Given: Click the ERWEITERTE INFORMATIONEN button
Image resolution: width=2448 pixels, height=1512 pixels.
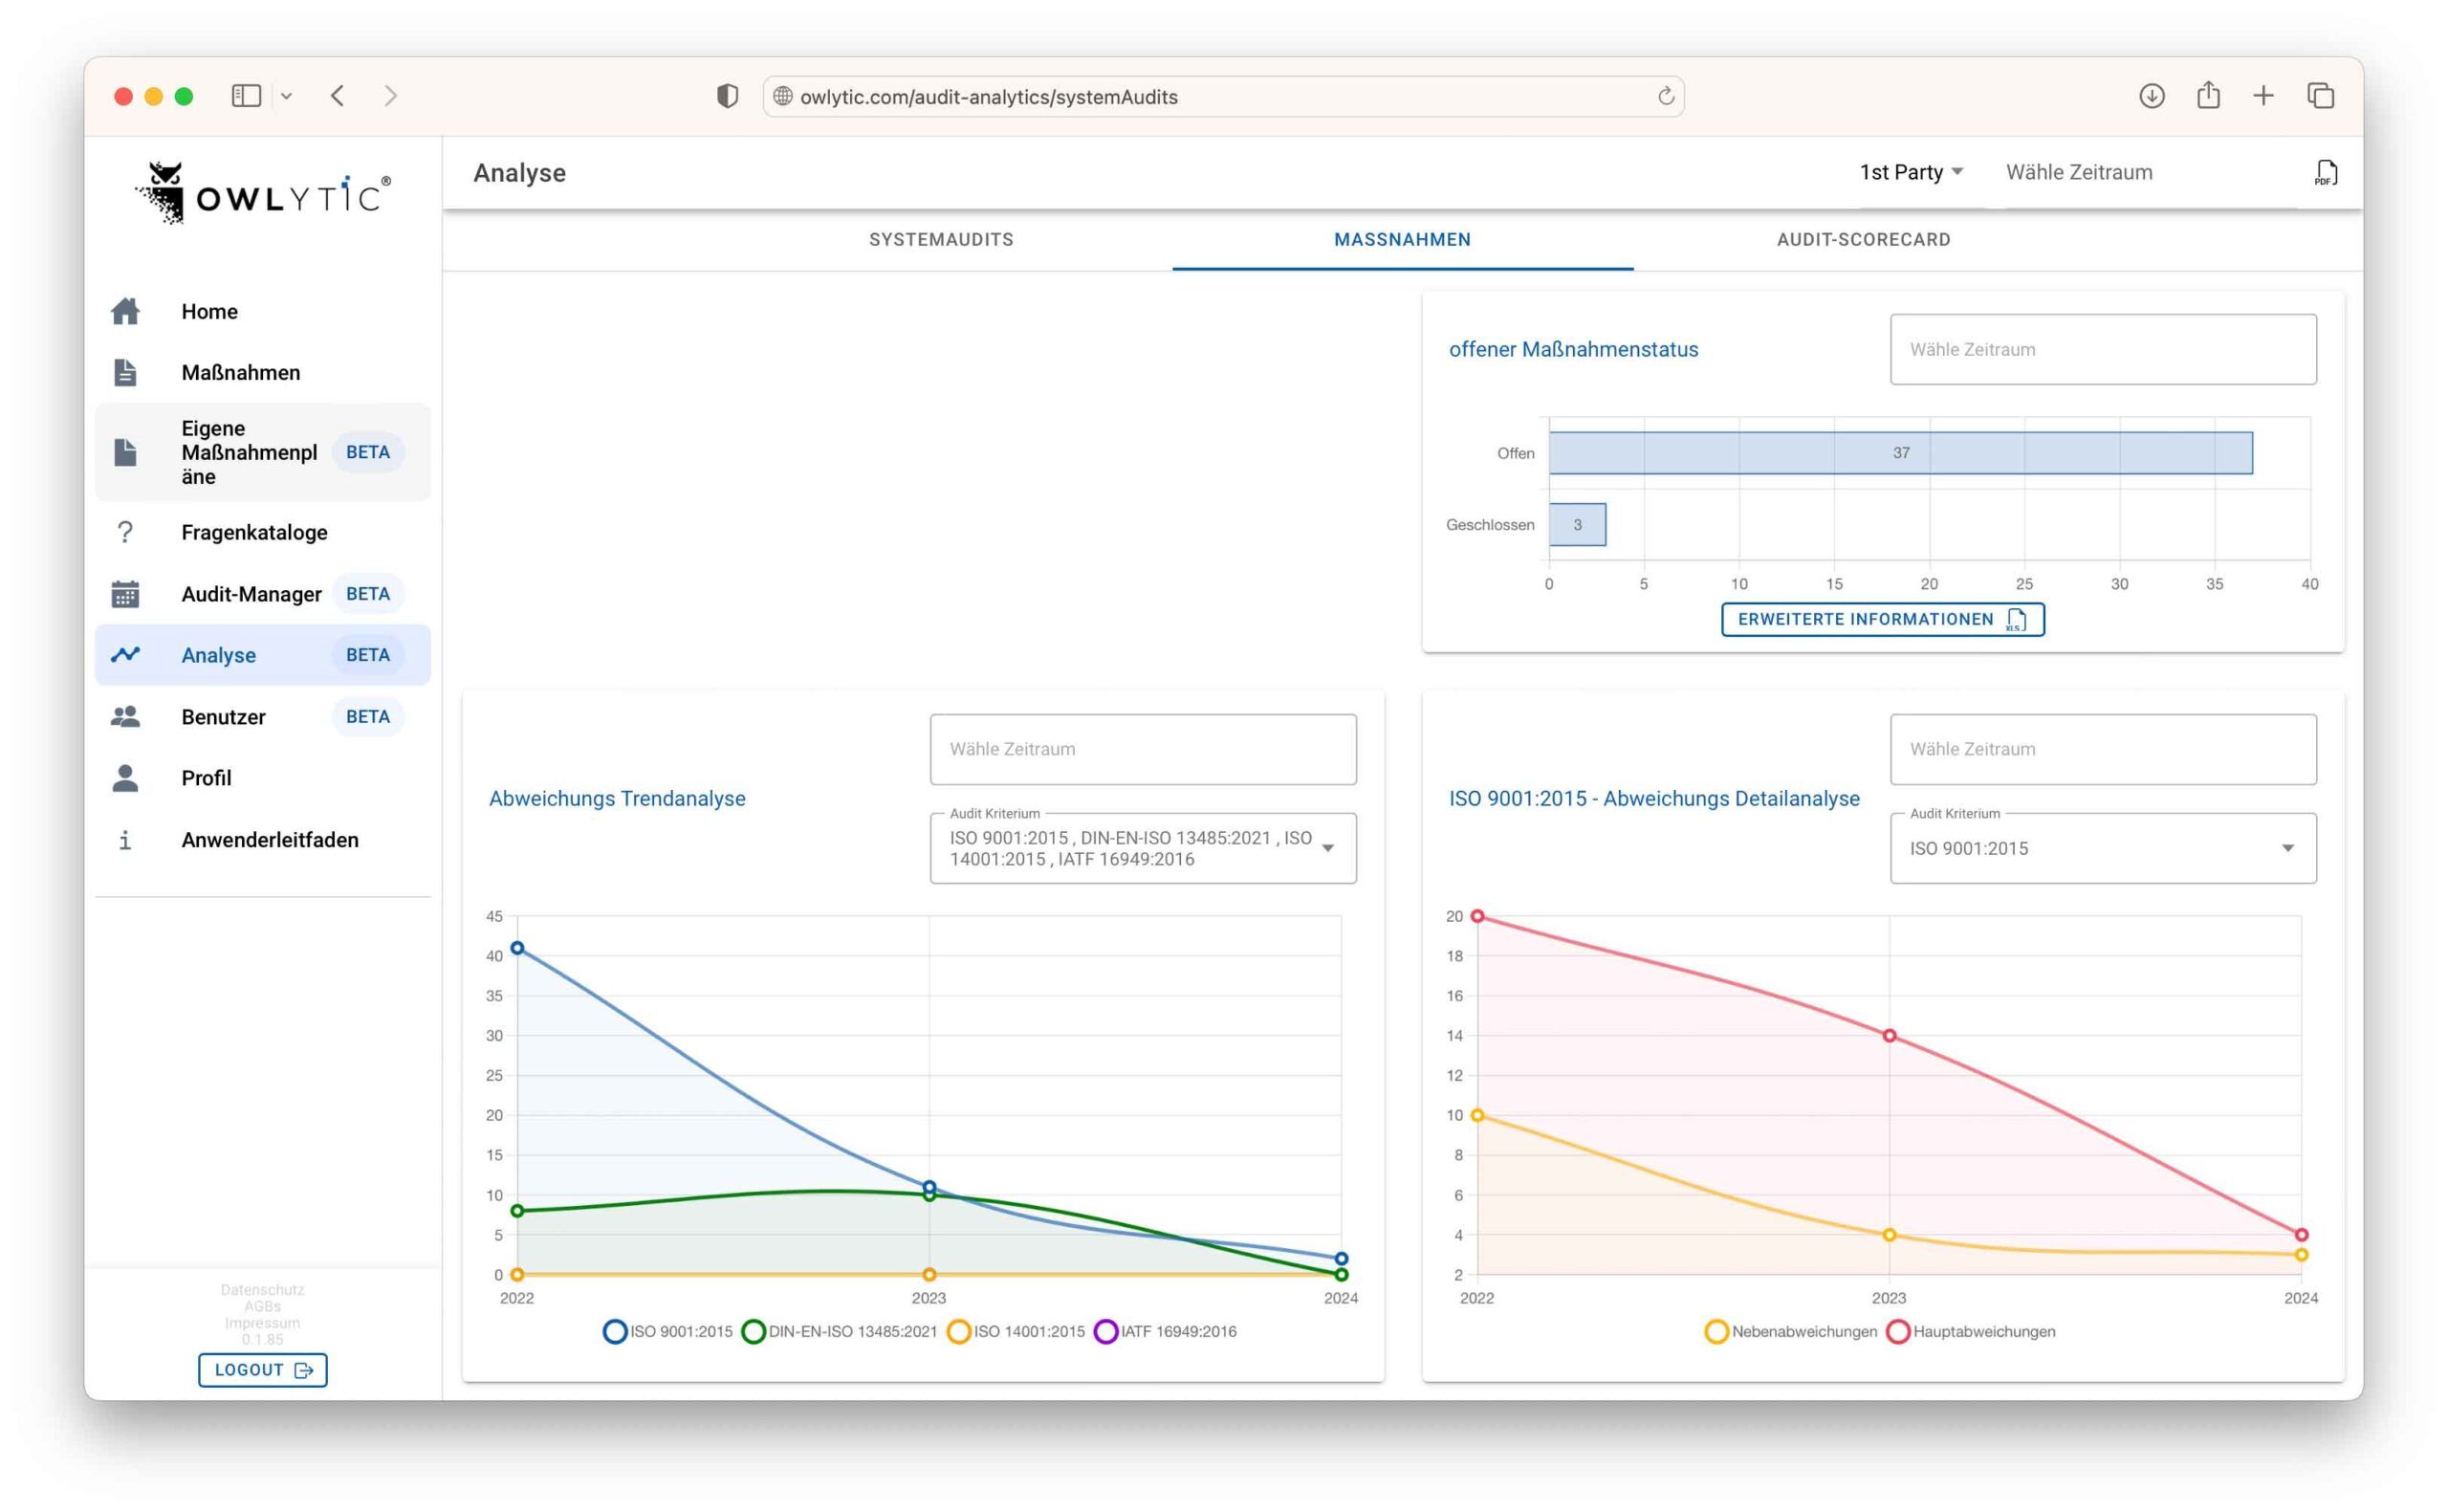Looking at the screenshot, I should pos(1881,619).
